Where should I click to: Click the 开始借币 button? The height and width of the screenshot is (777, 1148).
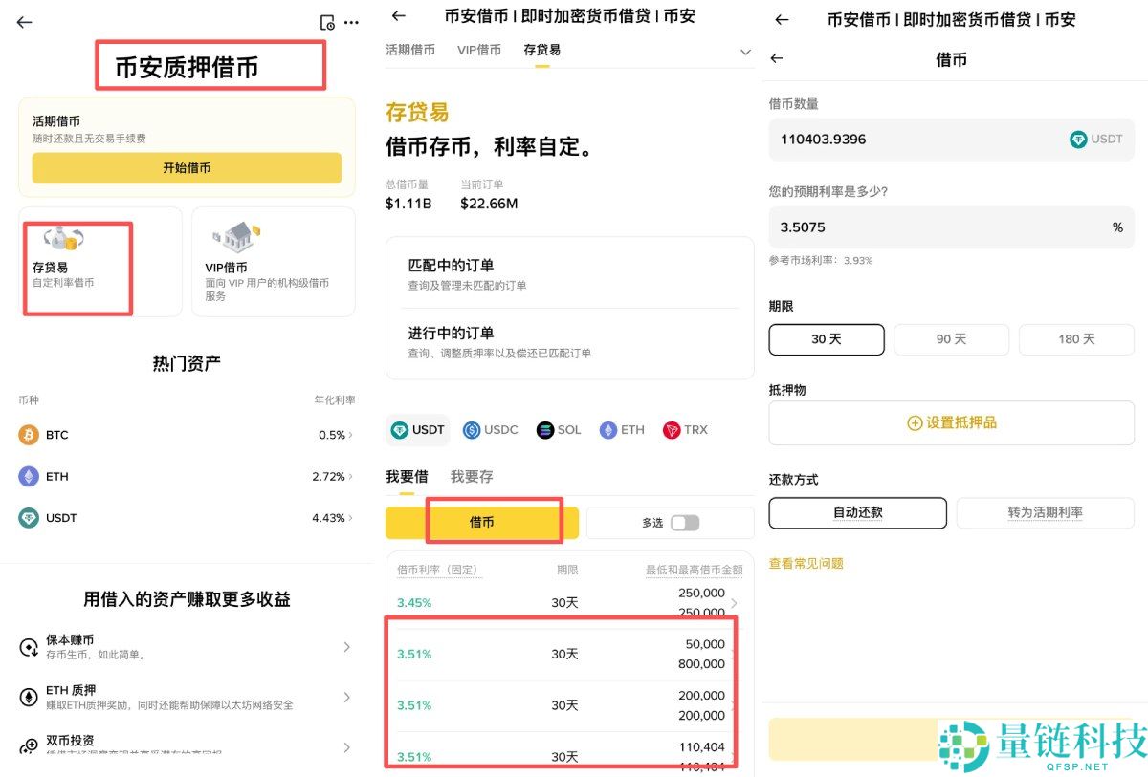click(x=187, y=167)
